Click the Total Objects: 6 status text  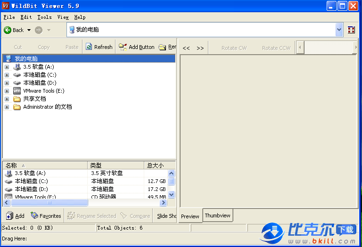coord(120,228)
